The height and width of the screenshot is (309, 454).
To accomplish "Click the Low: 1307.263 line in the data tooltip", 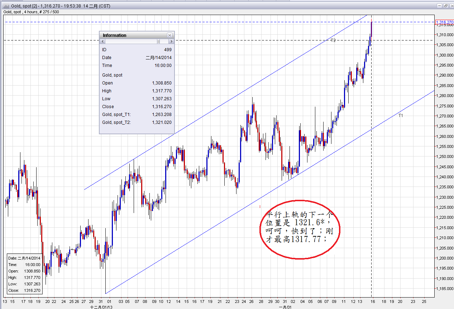I will click(x=24, y=284).
